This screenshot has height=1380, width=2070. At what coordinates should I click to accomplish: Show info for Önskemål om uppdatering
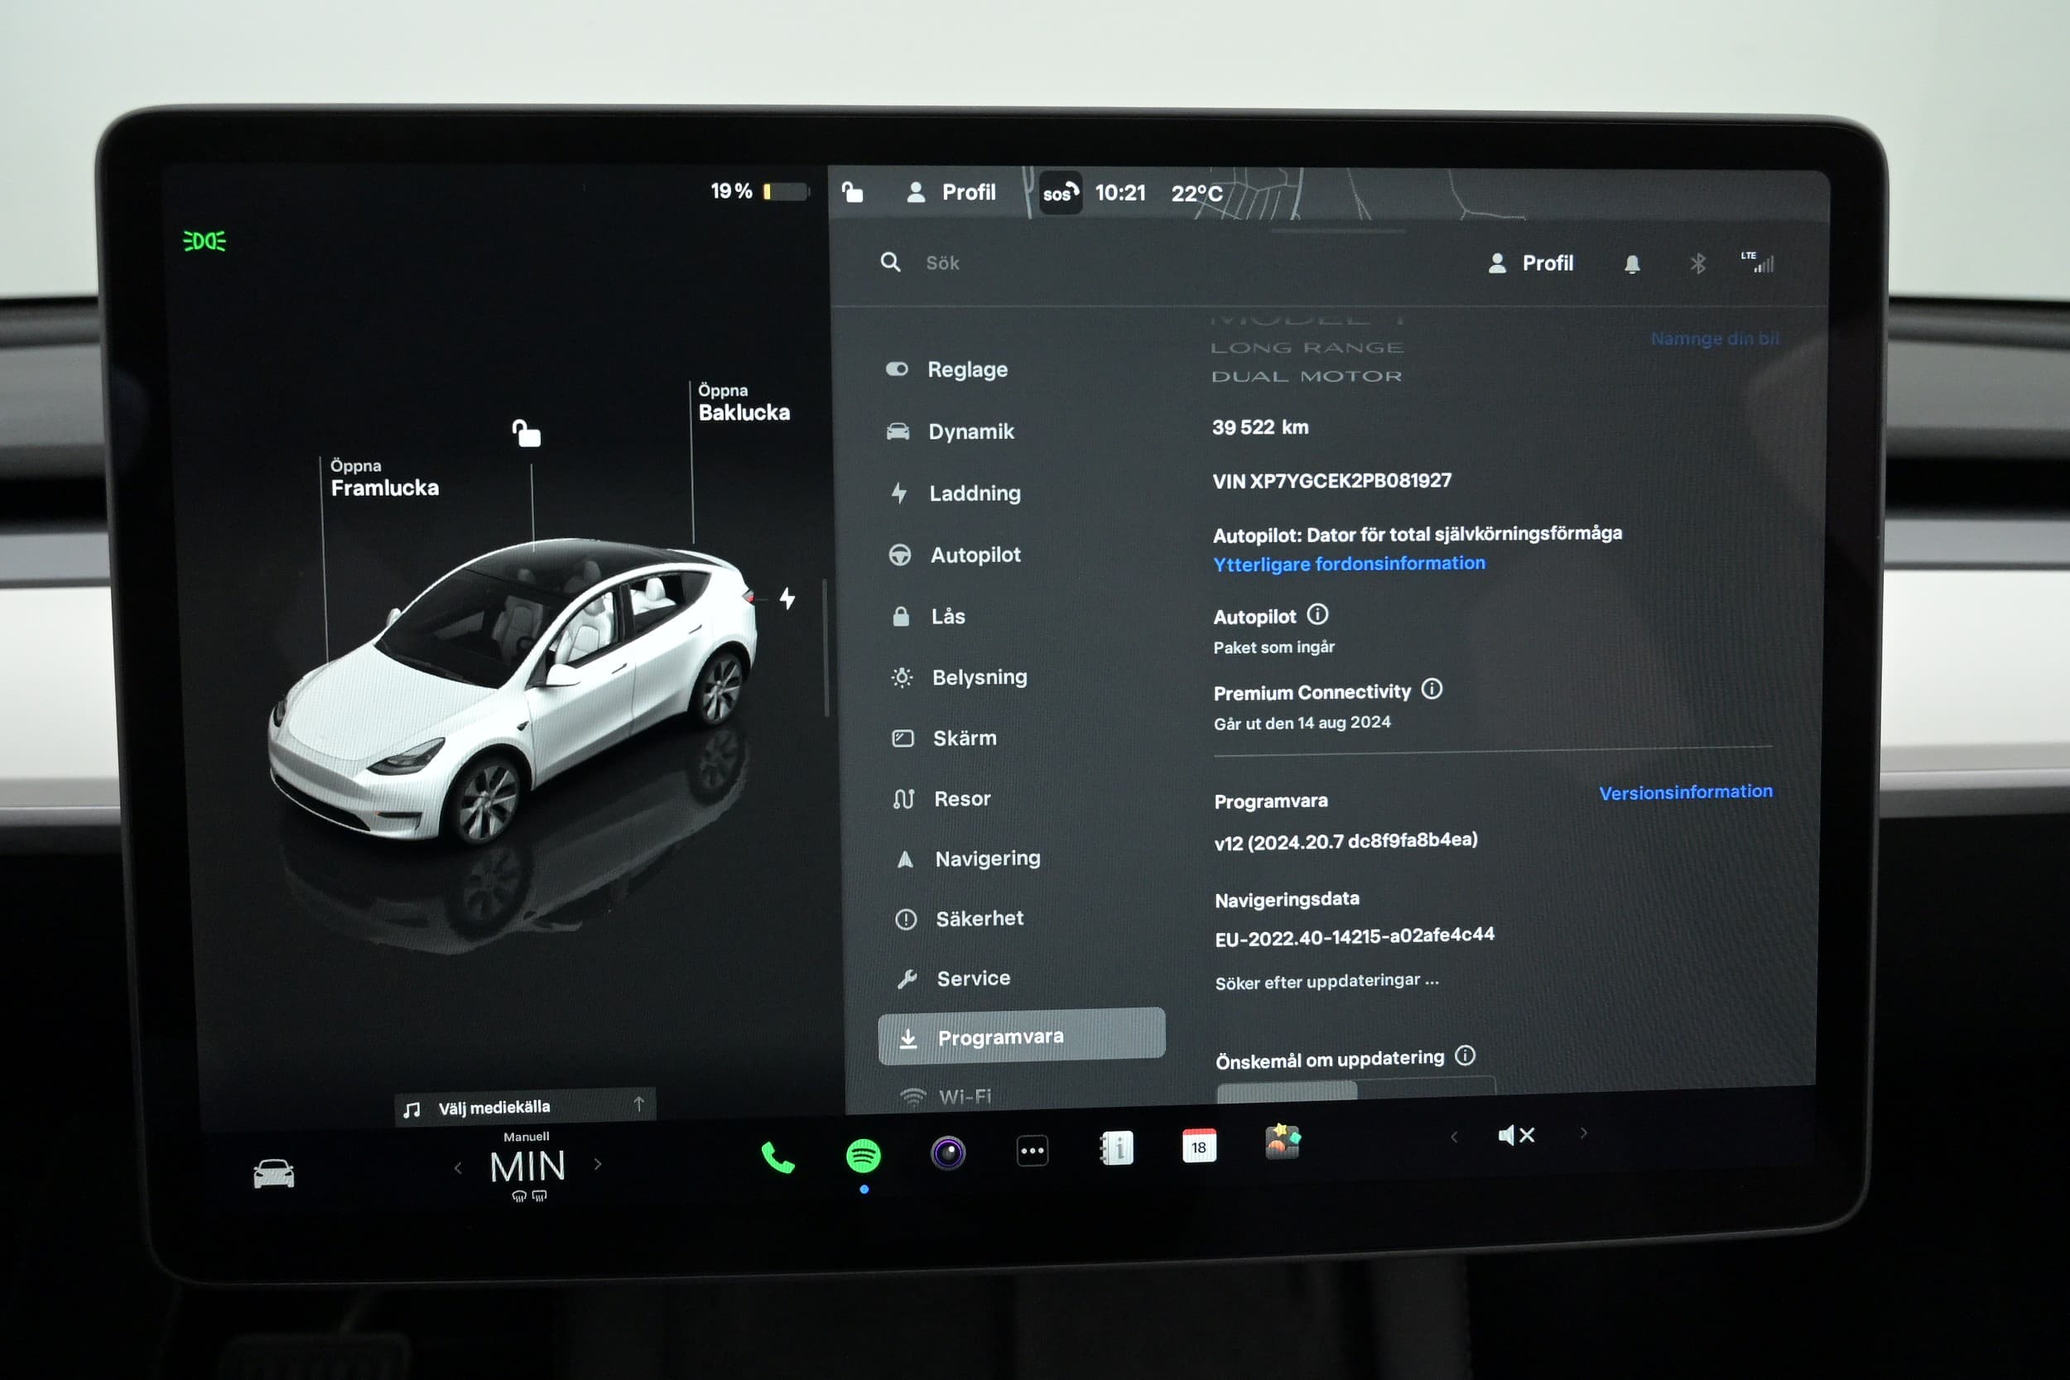click(1465, 1055)
